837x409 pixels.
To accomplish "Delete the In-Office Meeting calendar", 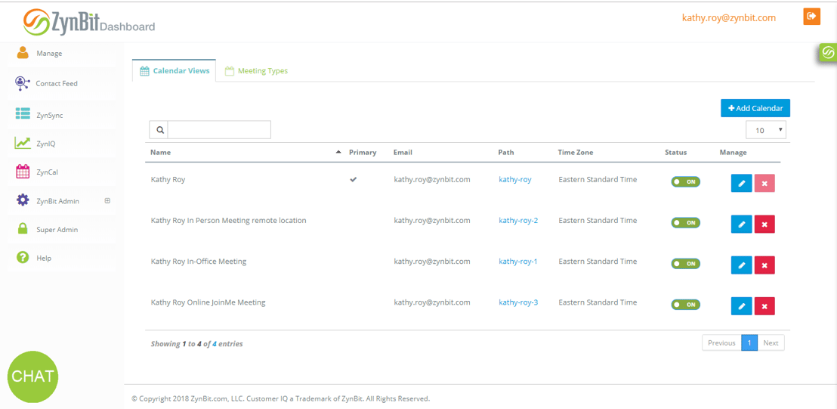I will pyautogui.click(x=764, y=265).
